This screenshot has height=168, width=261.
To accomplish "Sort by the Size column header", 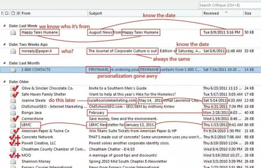I will point(248,13).
